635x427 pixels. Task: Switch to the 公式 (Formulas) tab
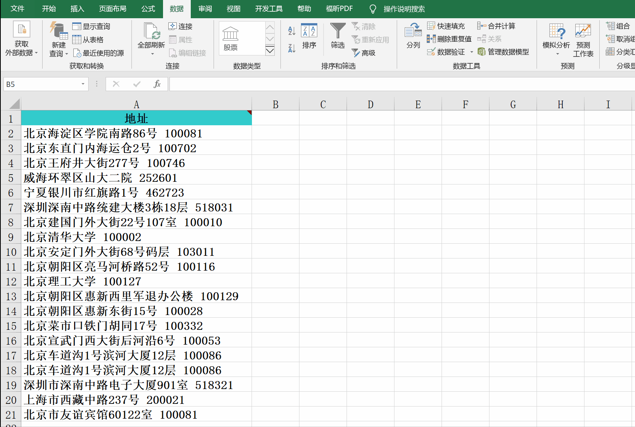[148, 9]
